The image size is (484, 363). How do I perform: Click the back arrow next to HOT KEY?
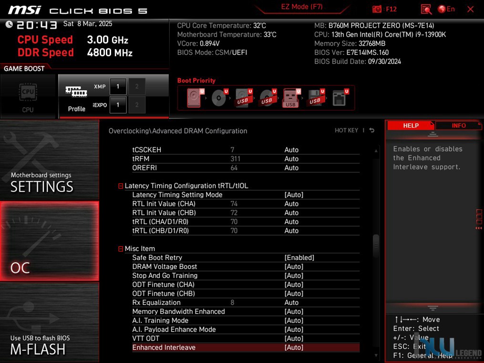point(372,130)
